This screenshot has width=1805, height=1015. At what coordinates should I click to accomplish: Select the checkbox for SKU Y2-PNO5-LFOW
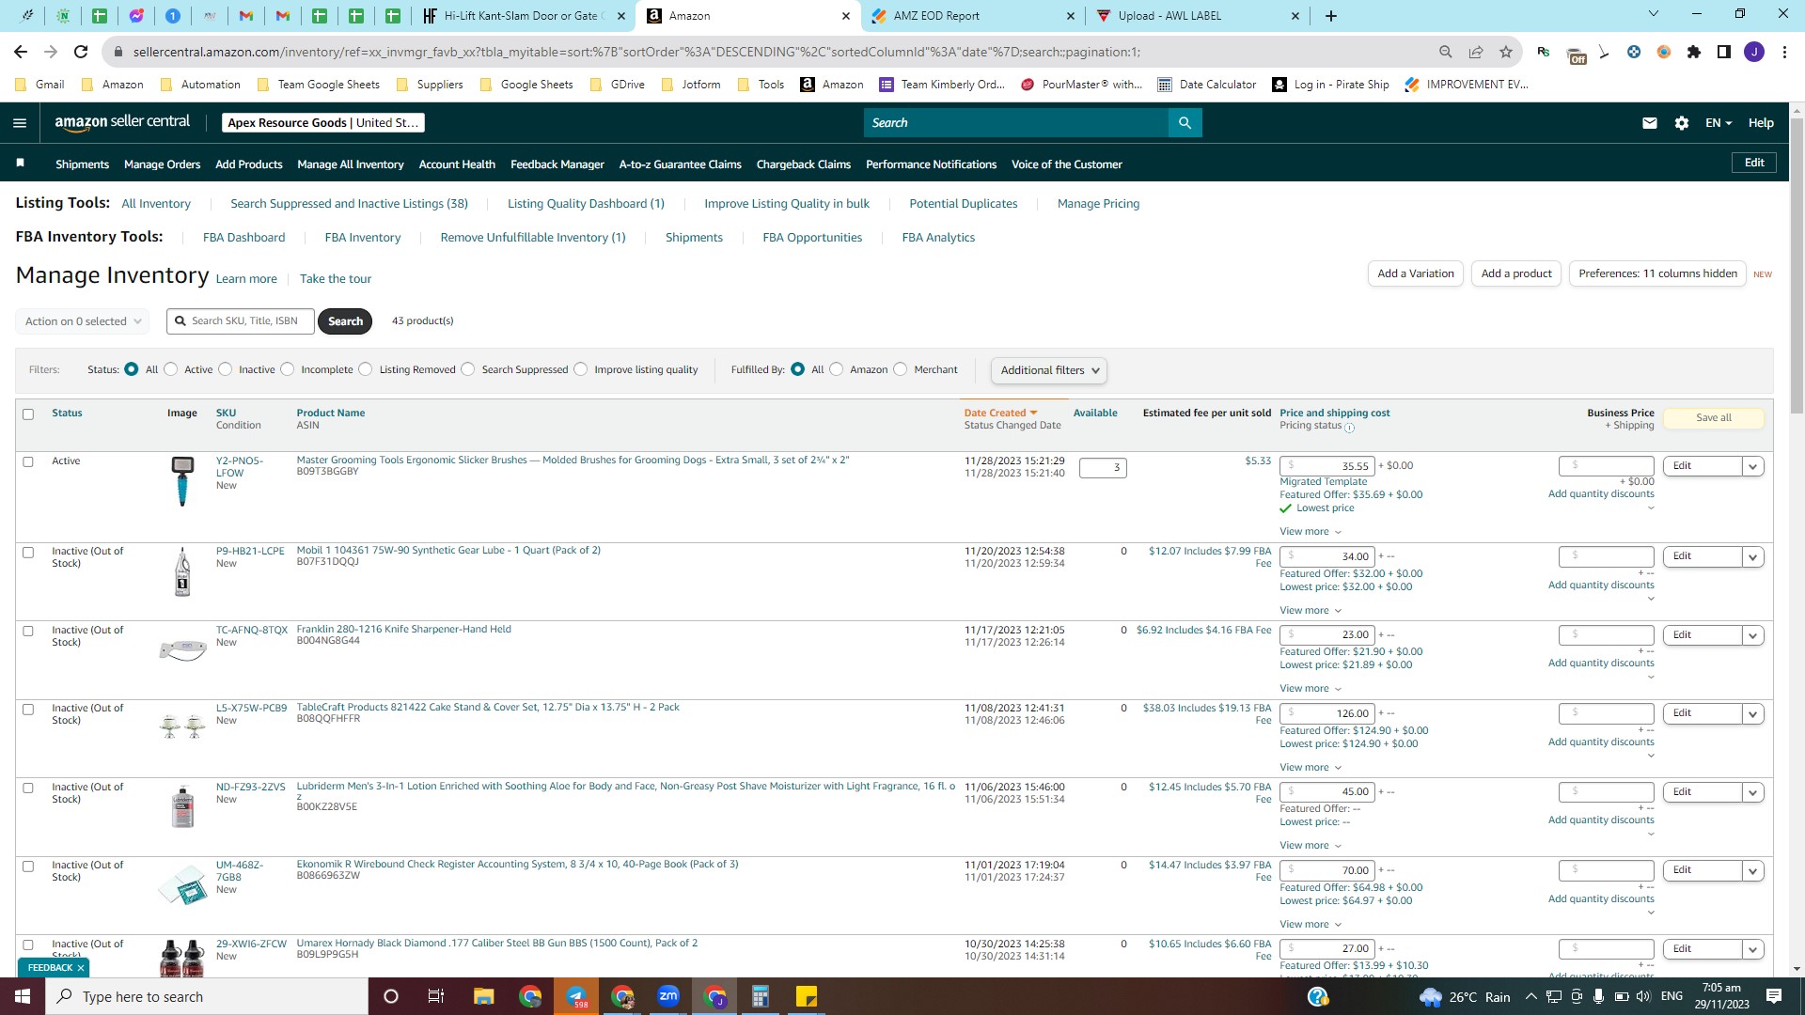coord(28,462)
